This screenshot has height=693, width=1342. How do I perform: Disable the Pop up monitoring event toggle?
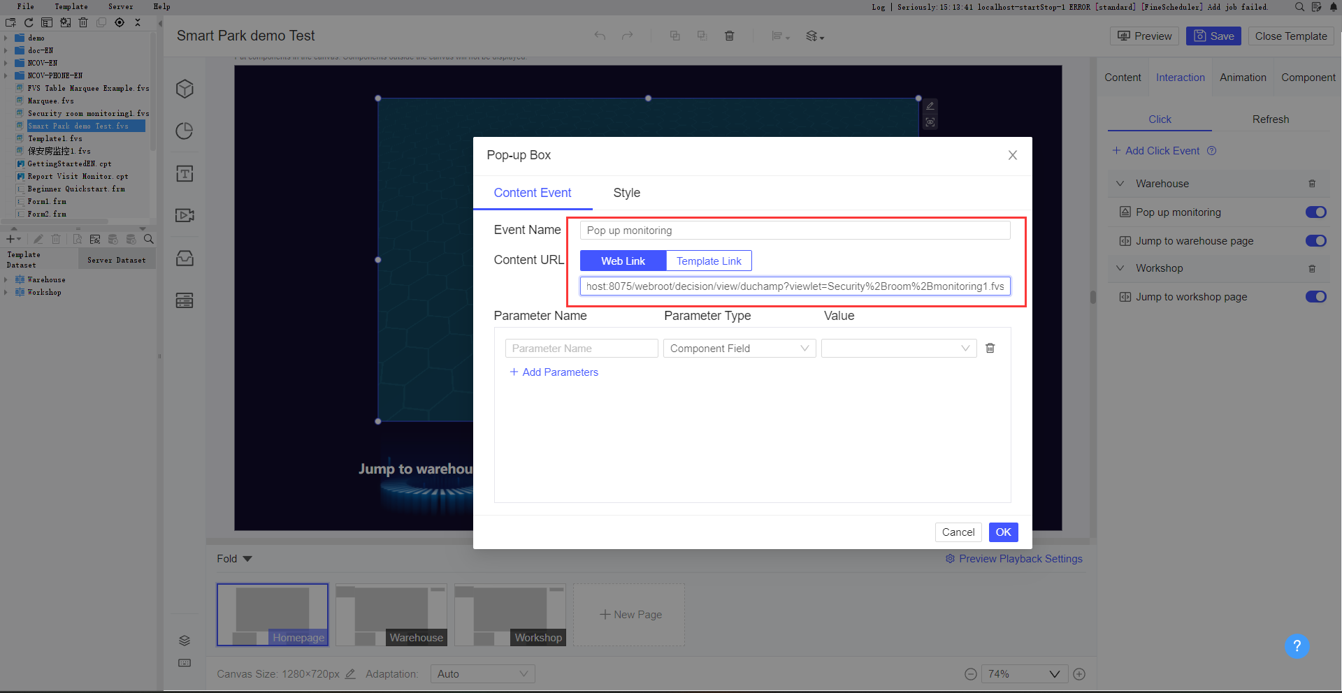point(1316,212)
